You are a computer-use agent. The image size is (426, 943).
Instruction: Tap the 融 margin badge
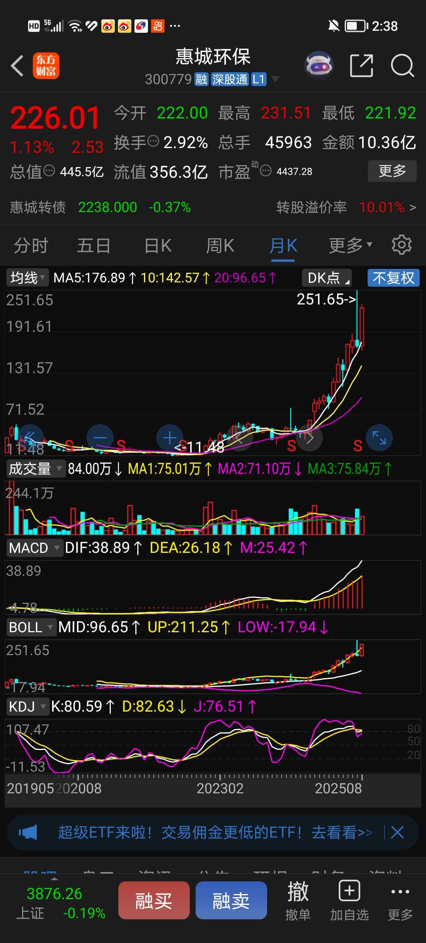(201, 79)
